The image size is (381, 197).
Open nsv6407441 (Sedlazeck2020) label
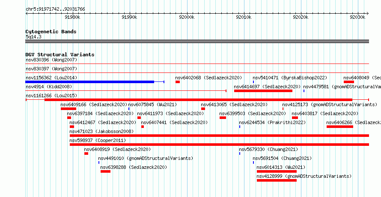point(174,122)
